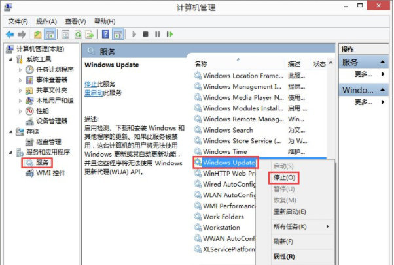Collapse the 系统工具 tree node
Viewport: 394px width, 265px height.
tap(10, 59)
